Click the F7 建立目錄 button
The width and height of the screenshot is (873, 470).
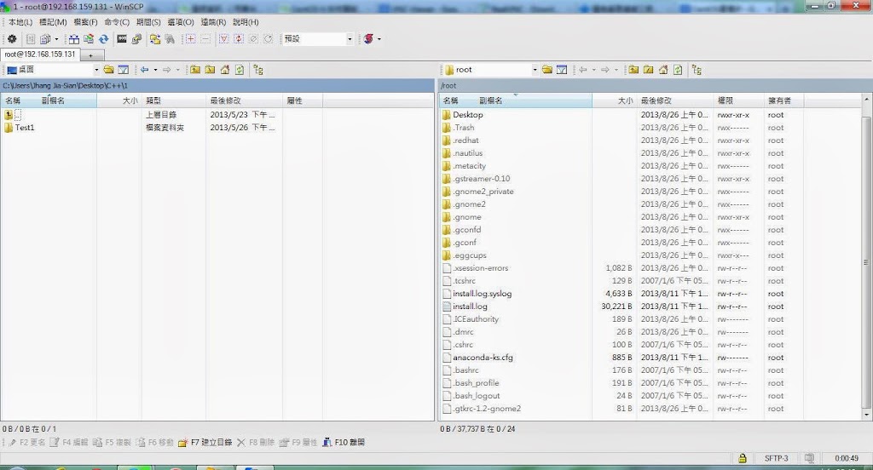205,443
